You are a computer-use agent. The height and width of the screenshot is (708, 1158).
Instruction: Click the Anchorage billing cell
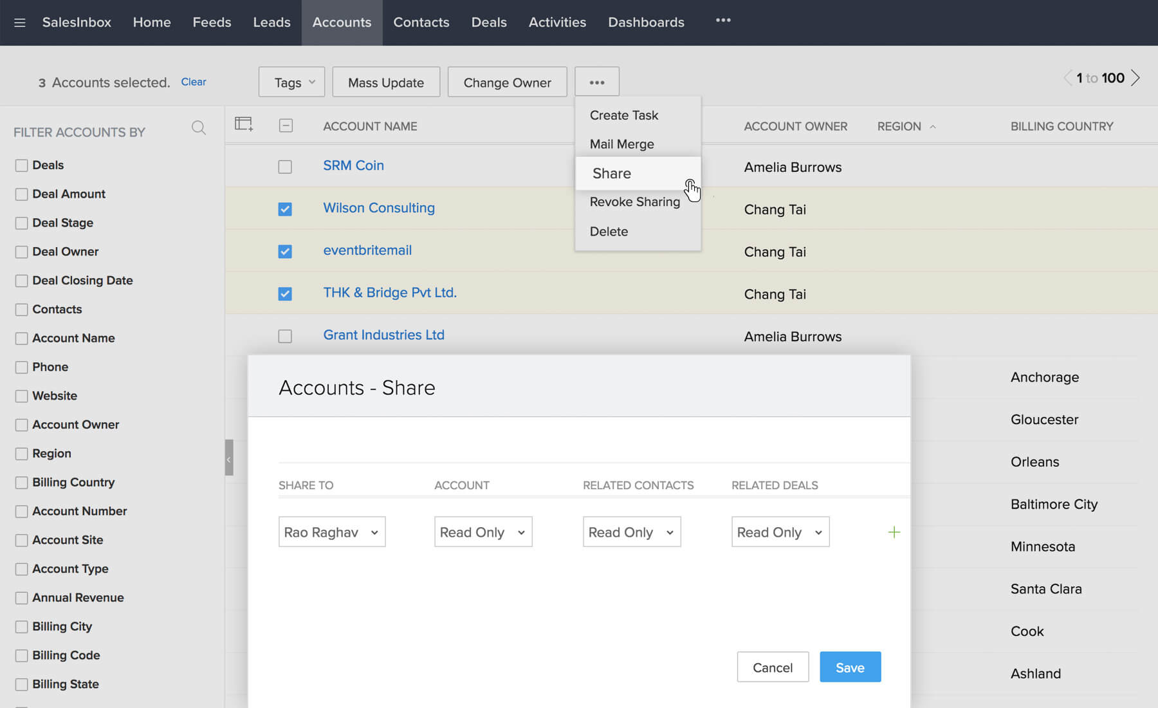pos(1045,377)
